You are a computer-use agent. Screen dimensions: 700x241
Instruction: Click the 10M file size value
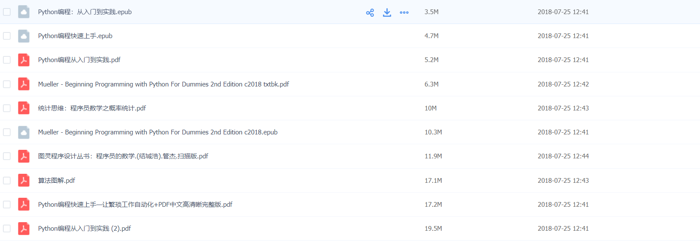tap(430, 108)
